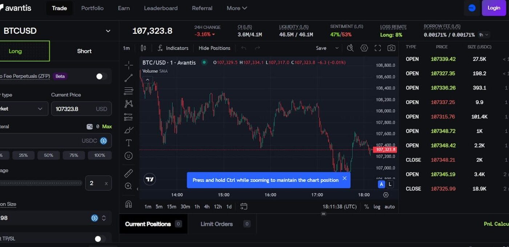Select the crosshair cursor tool

129,65
